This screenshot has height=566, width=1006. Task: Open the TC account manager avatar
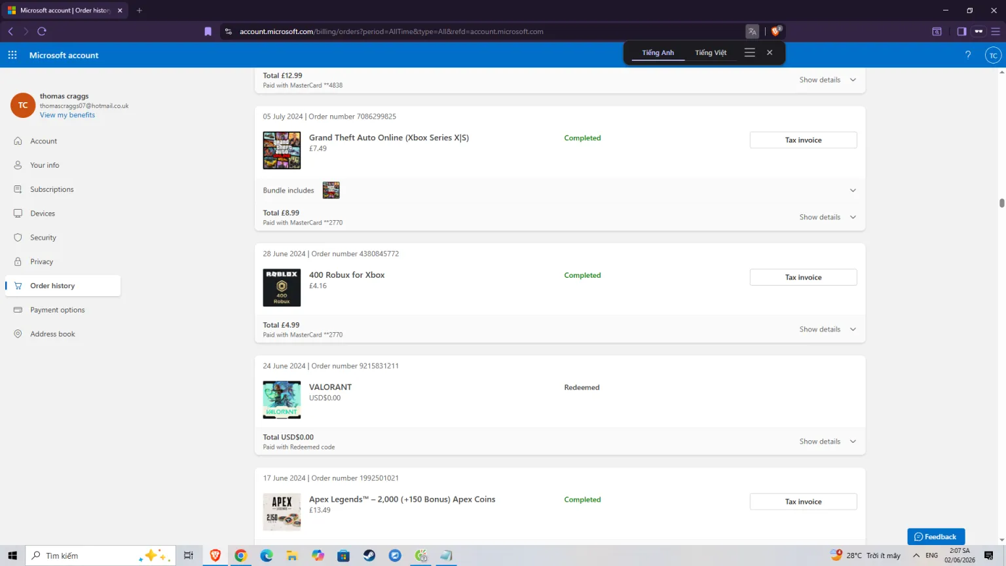[994, 55]
